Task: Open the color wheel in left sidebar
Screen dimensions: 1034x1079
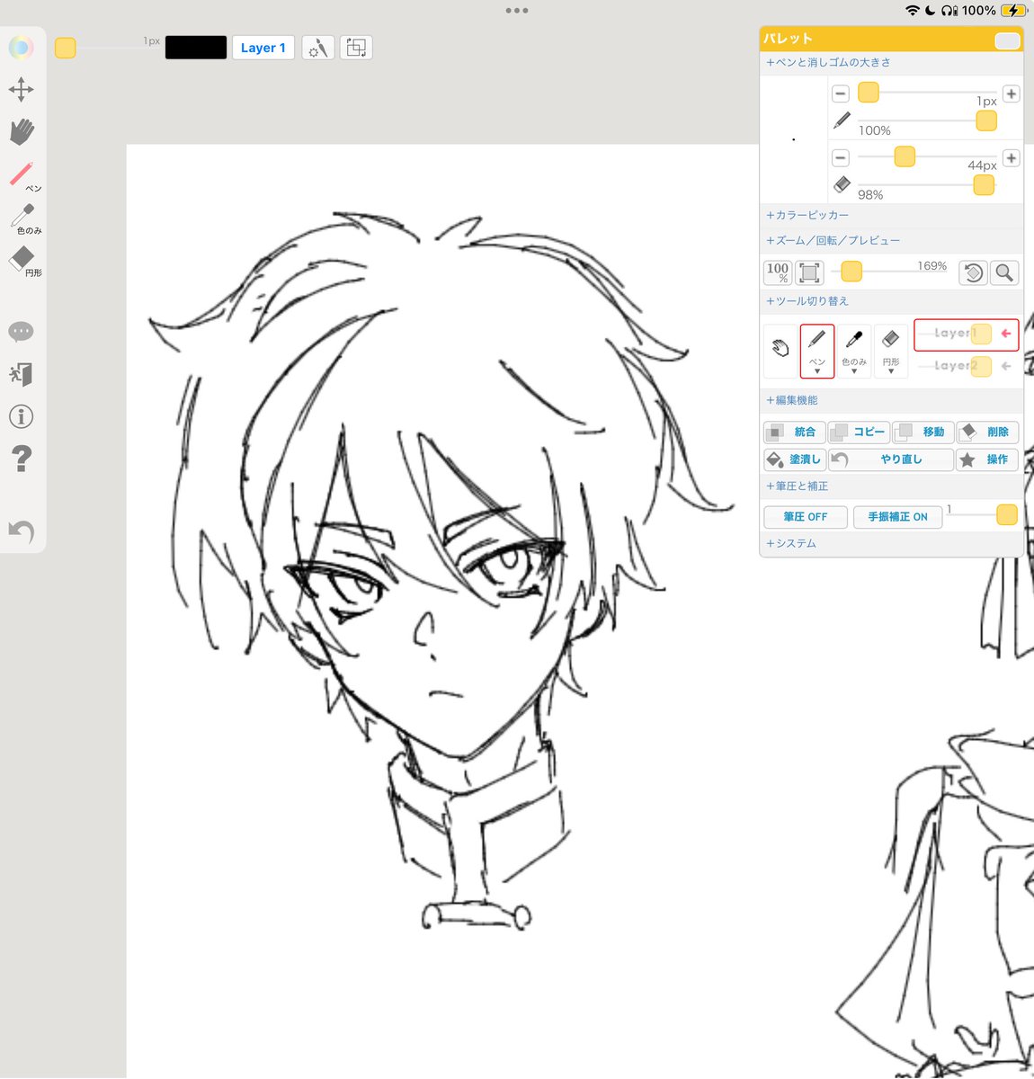Action: [x=21, y=48]
